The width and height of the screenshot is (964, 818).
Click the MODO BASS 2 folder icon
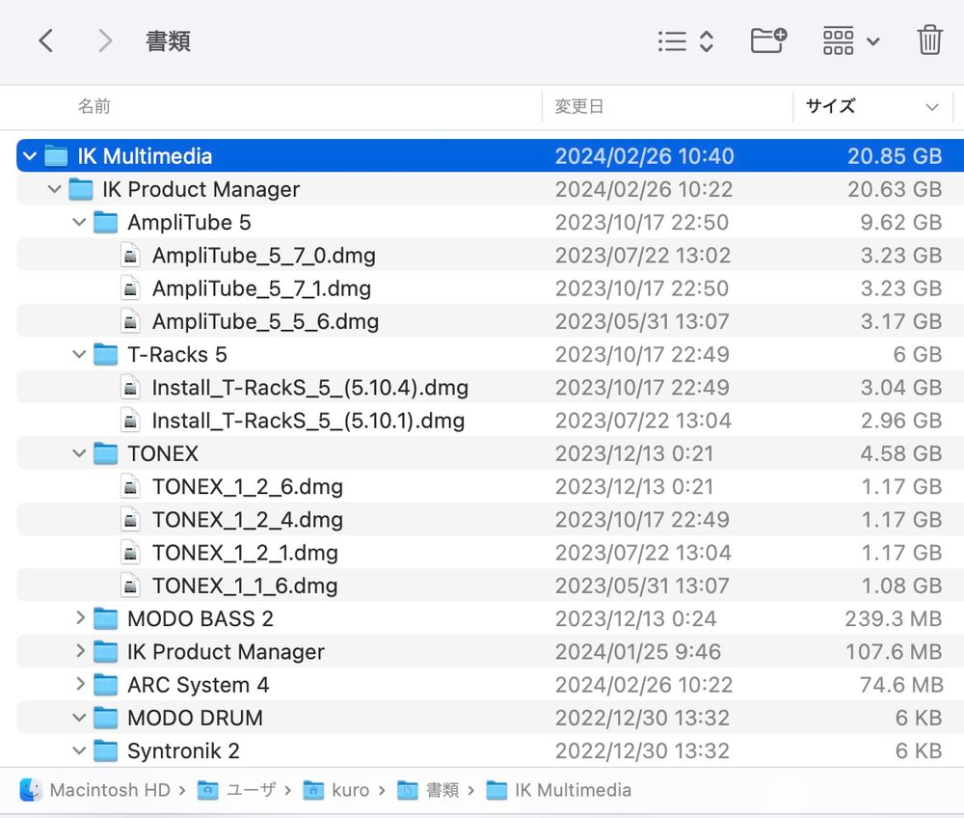pyautogui.click(x=105, y=618)
